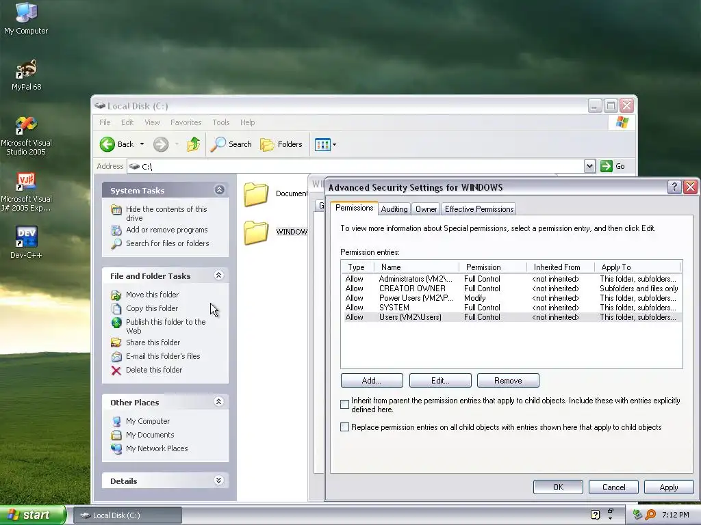Select the Permissions tab

pos(354,208)
